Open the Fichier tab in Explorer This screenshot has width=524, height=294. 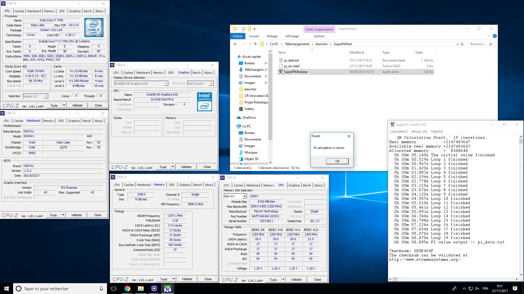(238, 36)
